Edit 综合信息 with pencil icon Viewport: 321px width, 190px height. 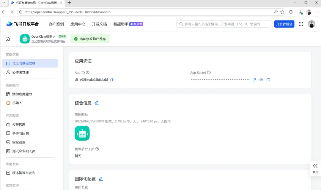[x=96, y=103]
